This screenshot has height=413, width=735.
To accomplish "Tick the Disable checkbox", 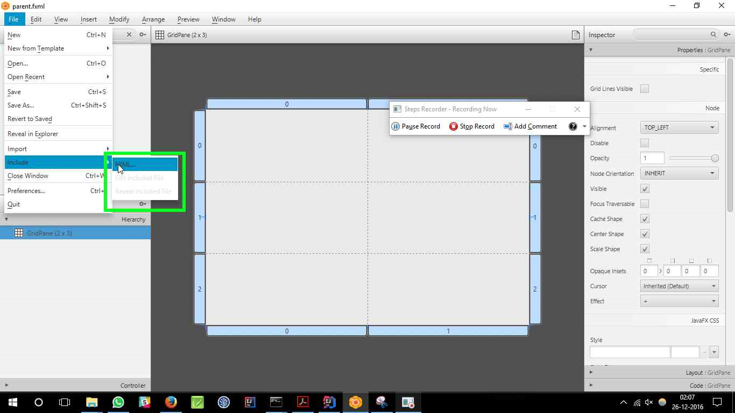I will click(x=645, y=143).
